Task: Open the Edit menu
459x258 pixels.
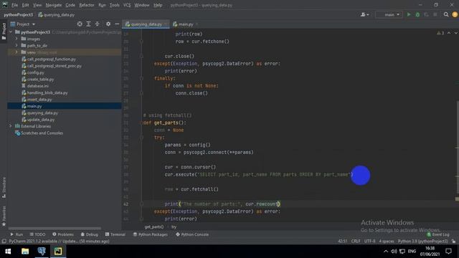Action: [x=26, y=5]
